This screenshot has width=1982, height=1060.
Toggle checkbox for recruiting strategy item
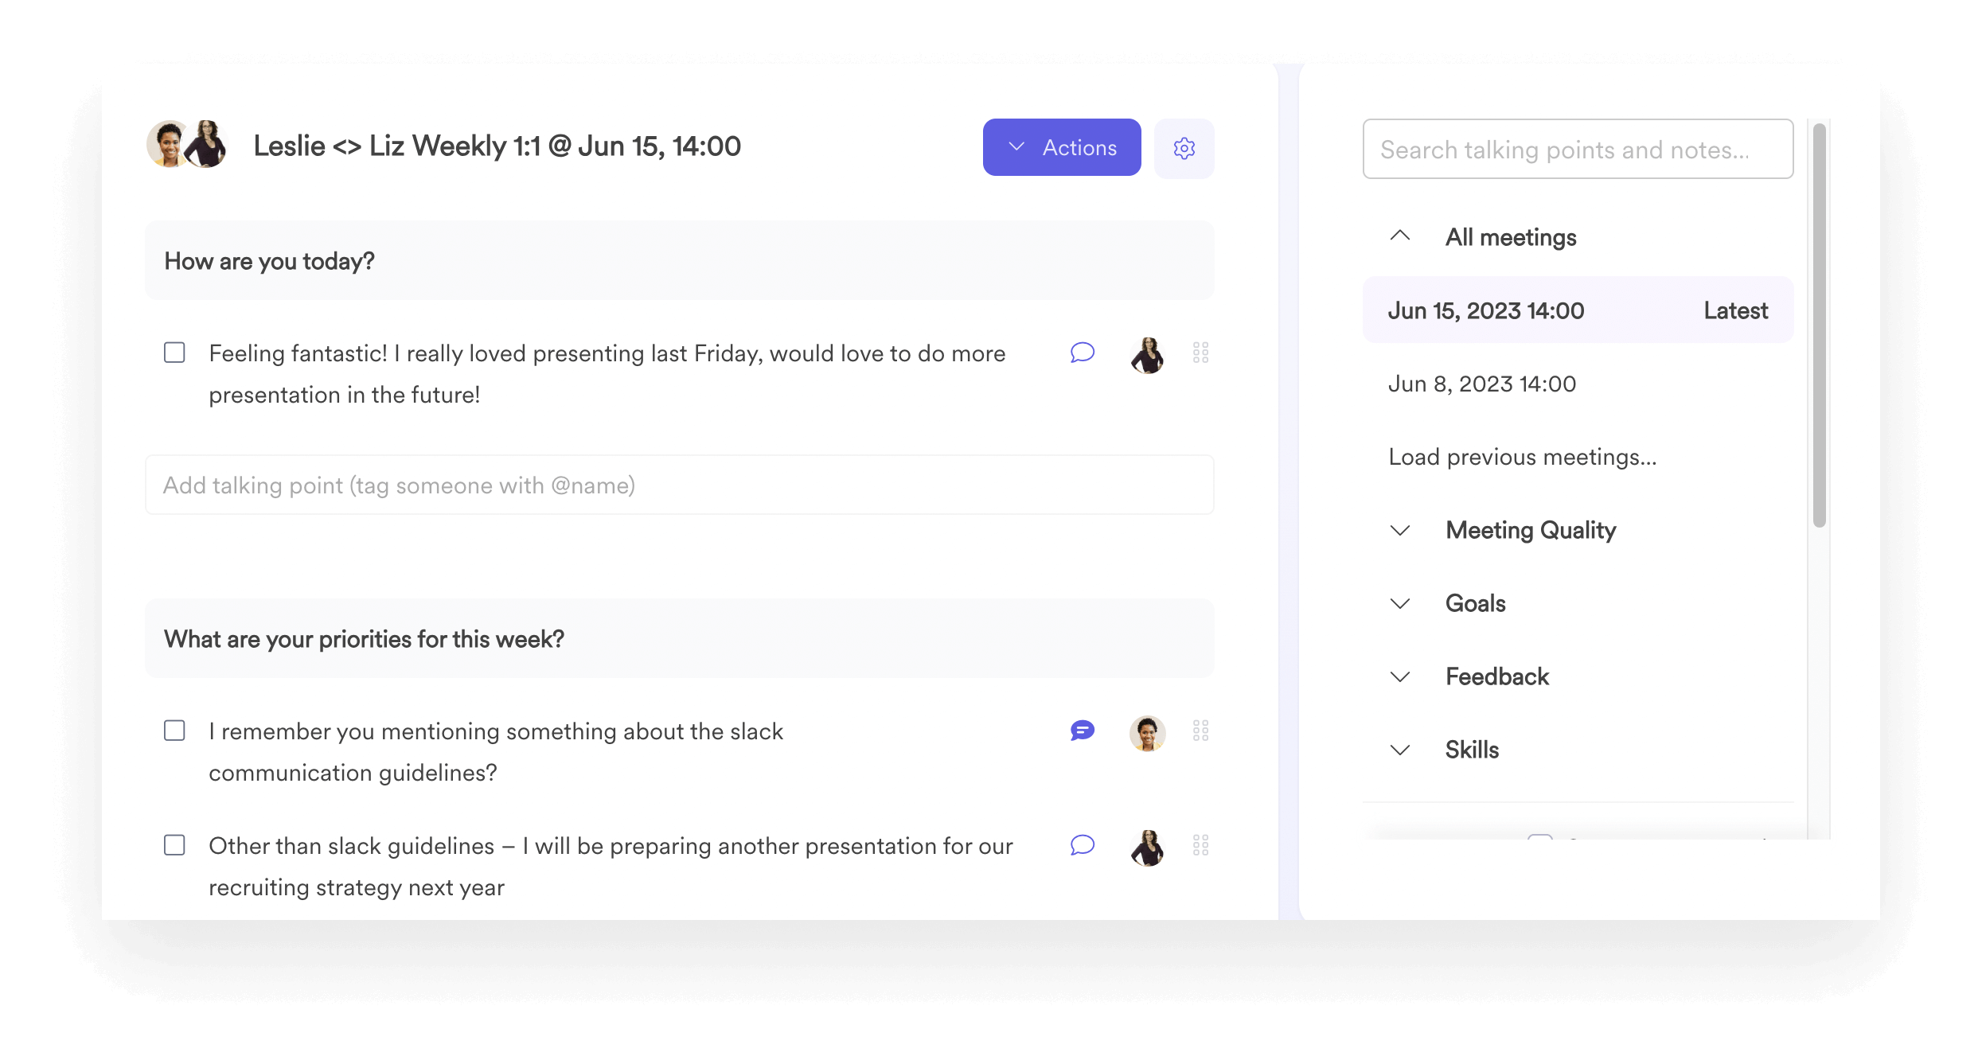(176, 845)
